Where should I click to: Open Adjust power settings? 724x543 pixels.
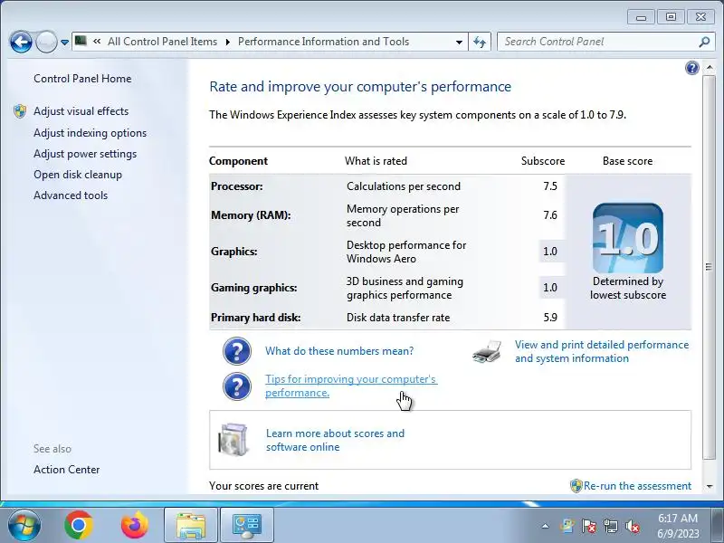point(85,154)
